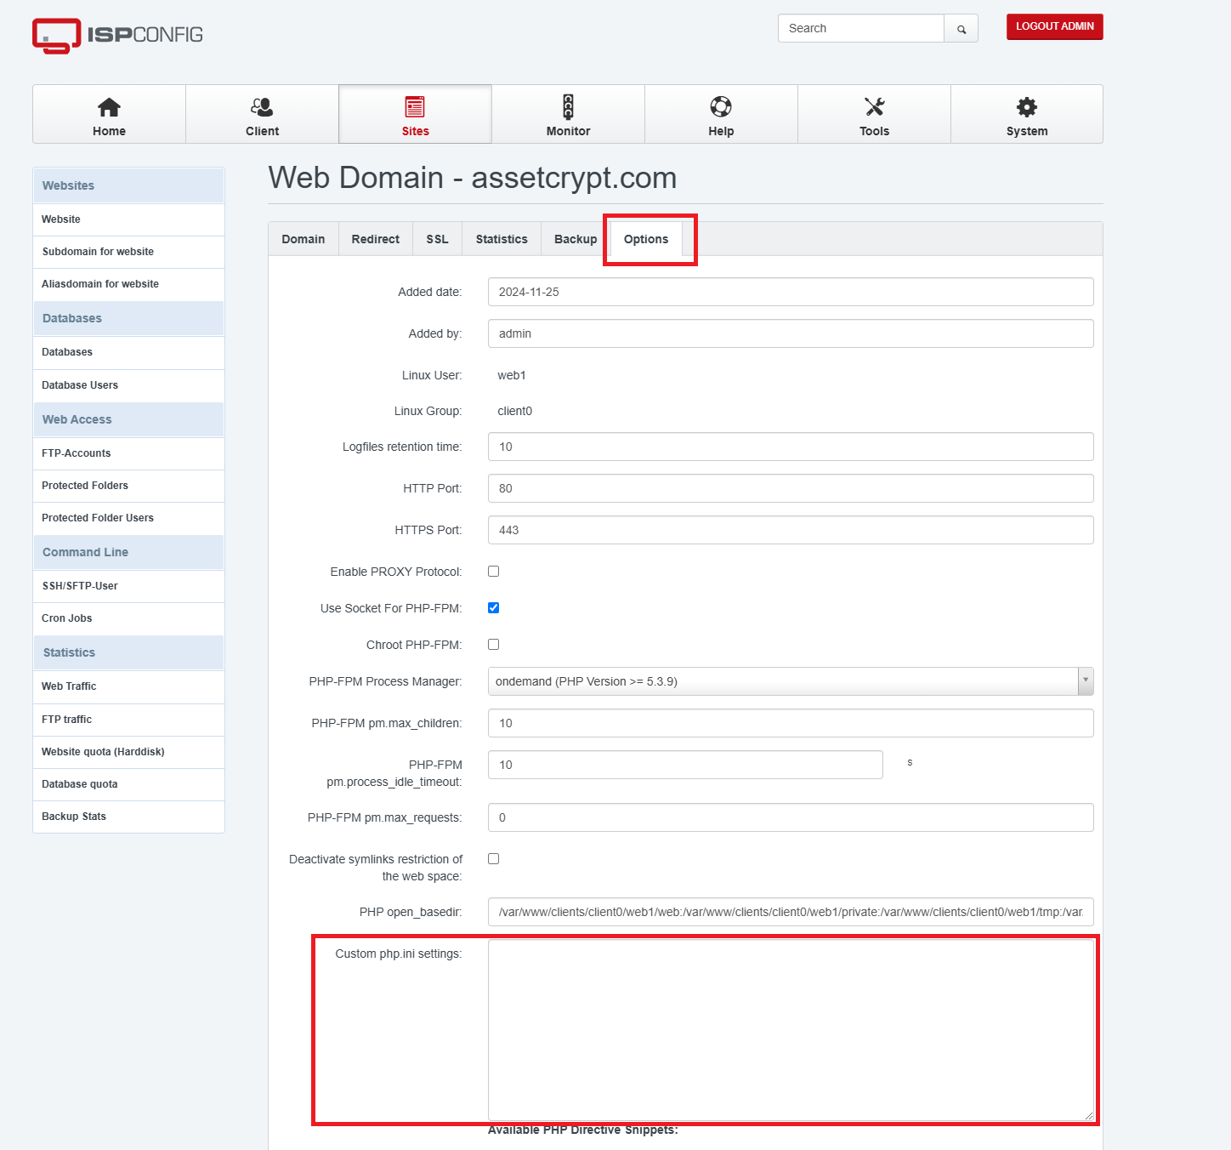Go to Database Users
Screen dimensions: 1231x1150
128,385
